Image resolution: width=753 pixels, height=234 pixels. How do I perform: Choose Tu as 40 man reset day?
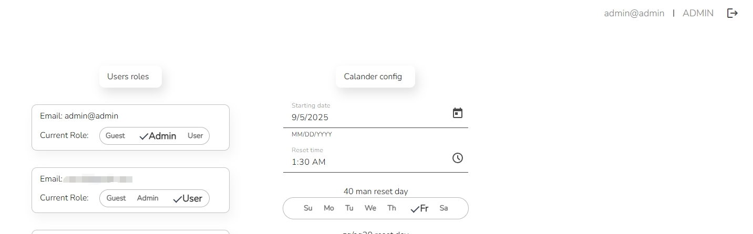click(349, 208)
